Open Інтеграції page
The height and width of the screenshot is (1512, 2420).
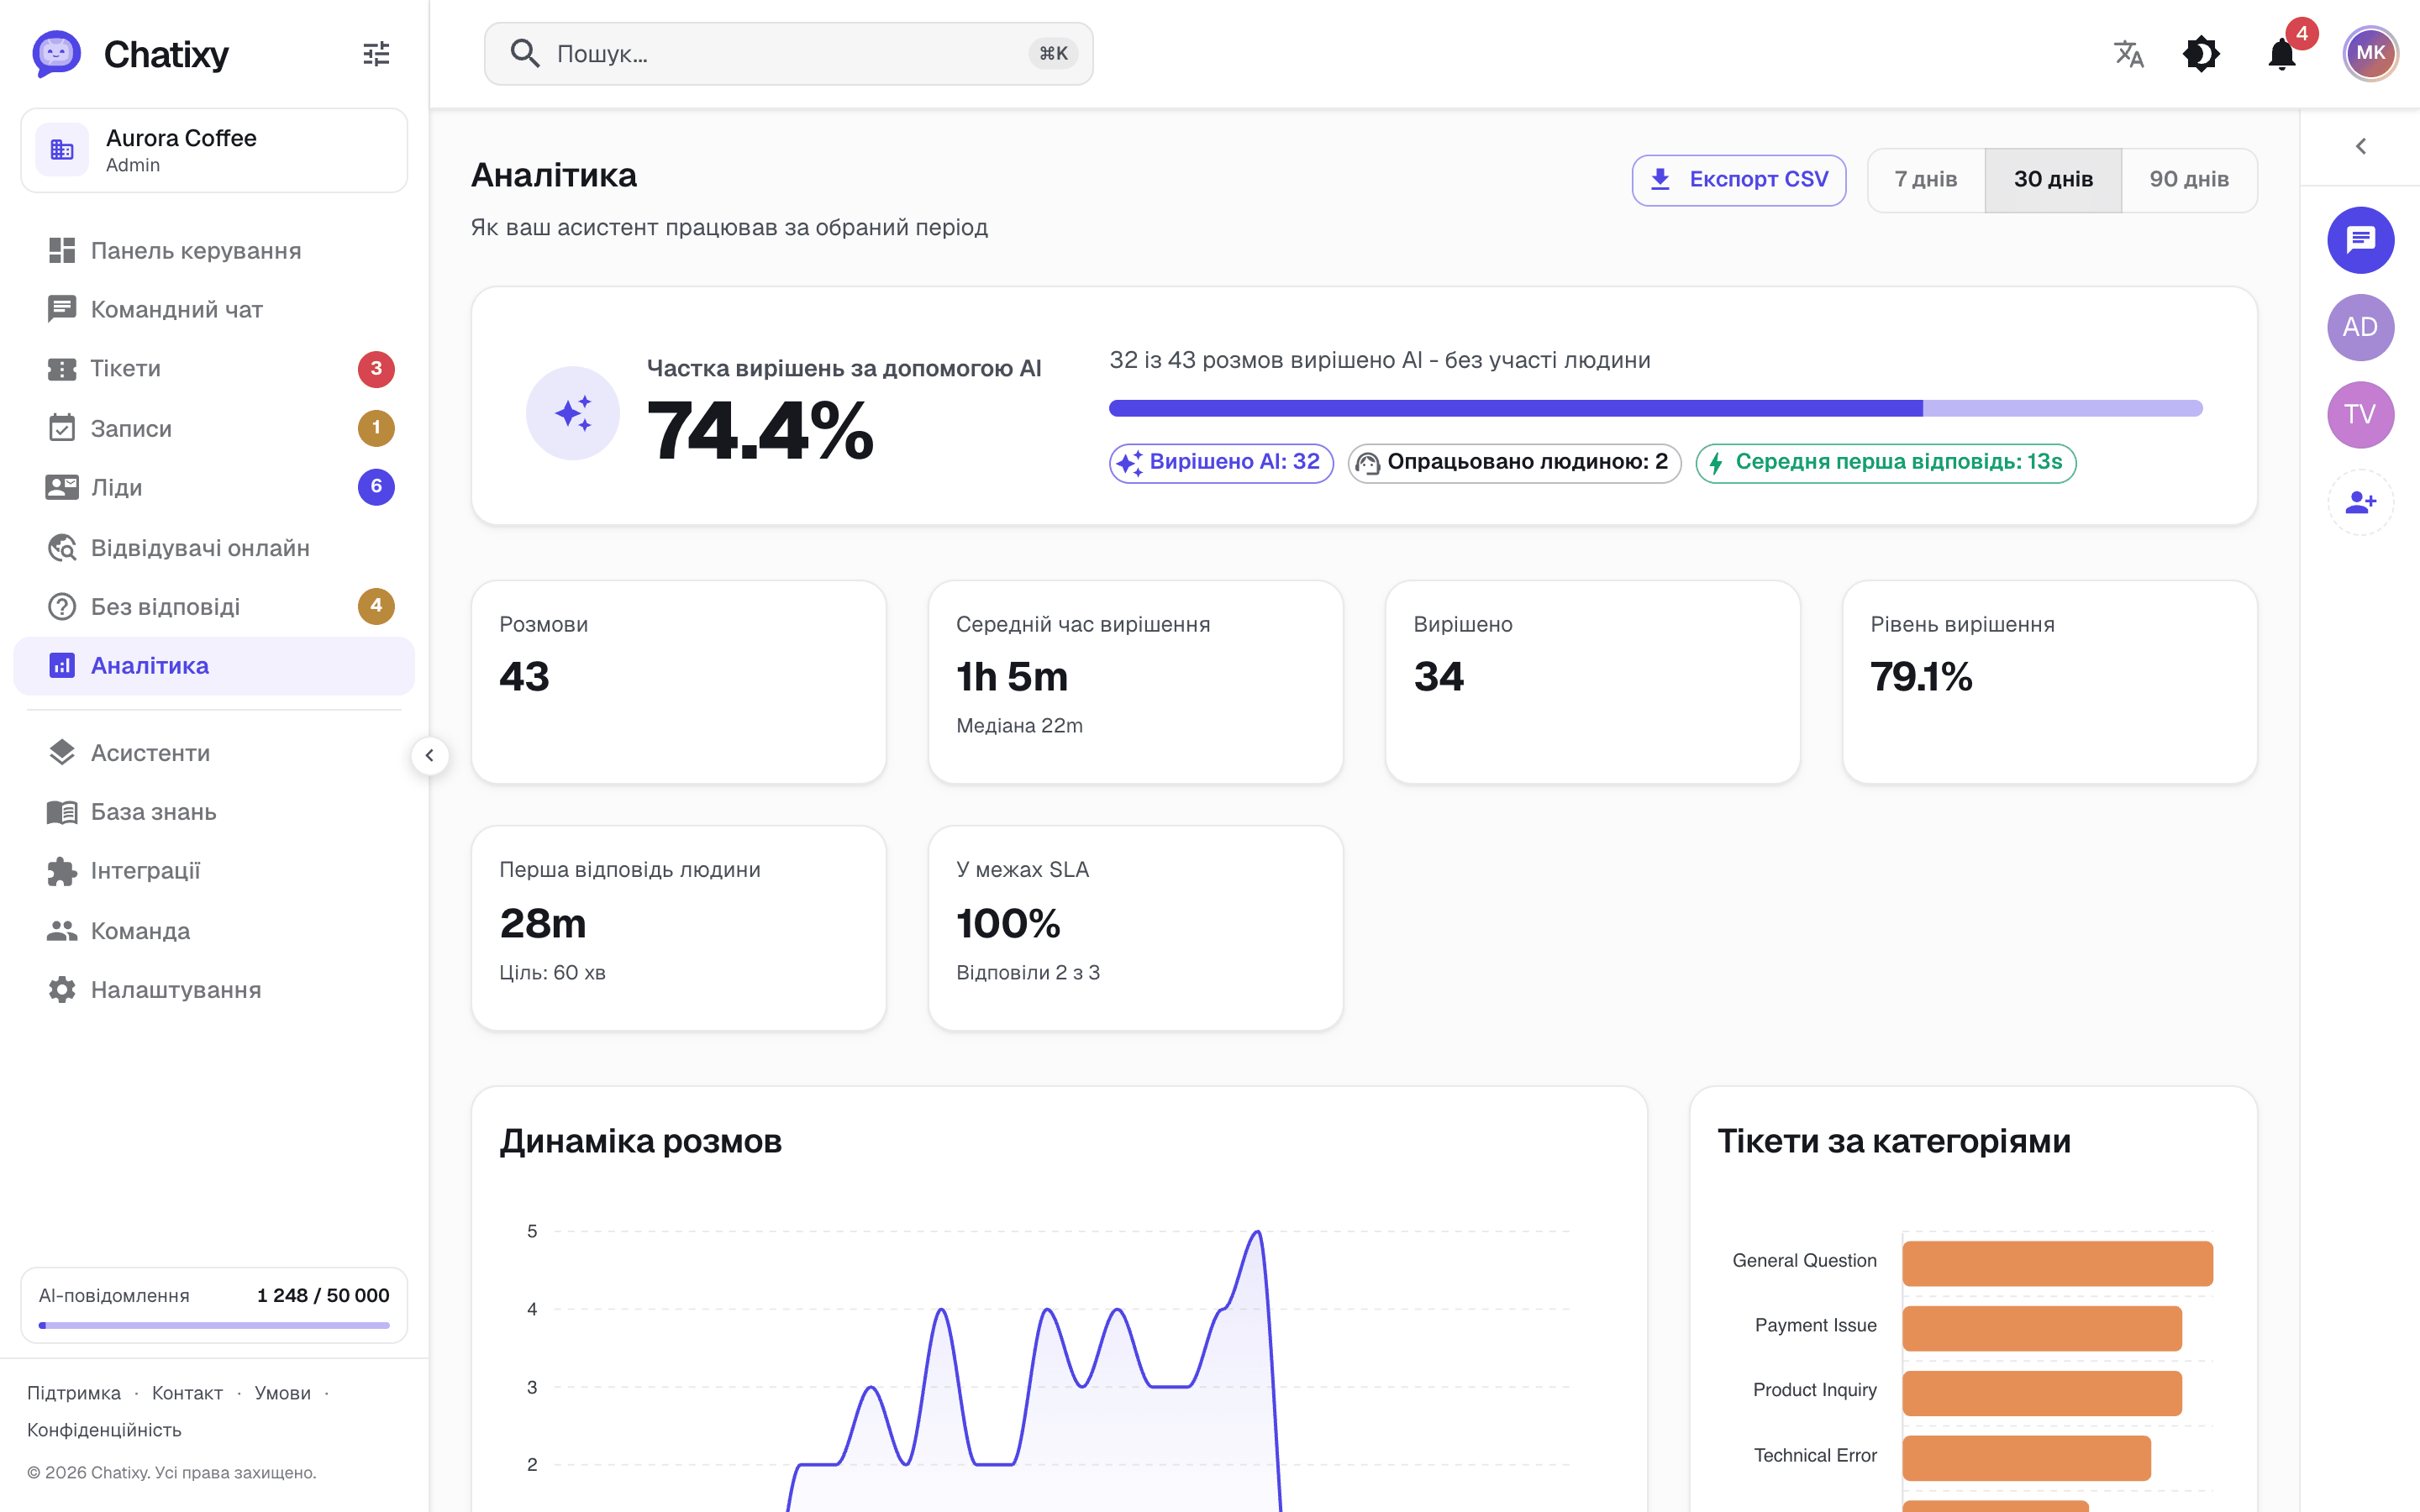tap(214, 871)
